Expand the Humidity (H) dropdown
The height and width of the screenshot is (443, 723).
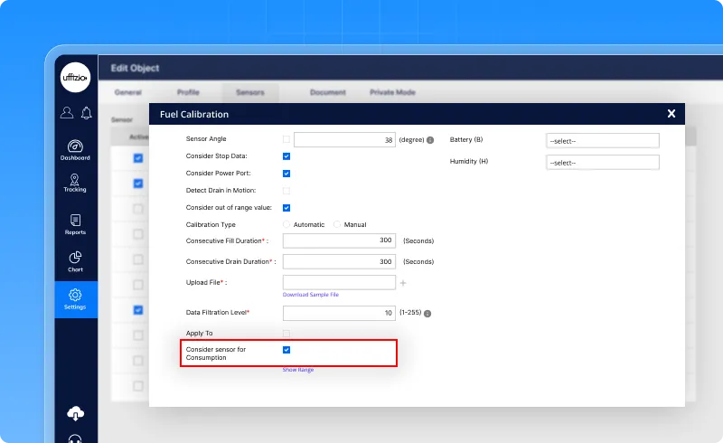tap(602, 163)
